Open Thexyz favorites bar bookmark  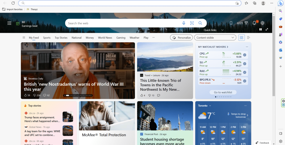[32, 9]
